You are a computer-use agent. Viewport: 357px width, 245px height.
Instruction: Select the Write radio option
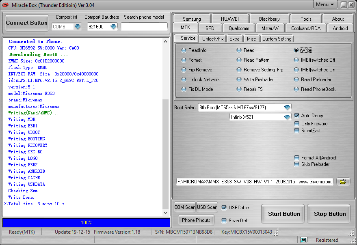pos(303,50)
